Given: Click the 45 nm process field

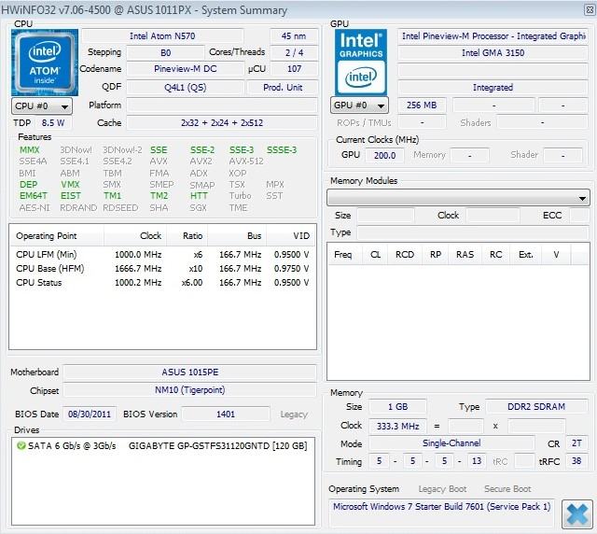Looking at the screenshot, I should [294, 36].
